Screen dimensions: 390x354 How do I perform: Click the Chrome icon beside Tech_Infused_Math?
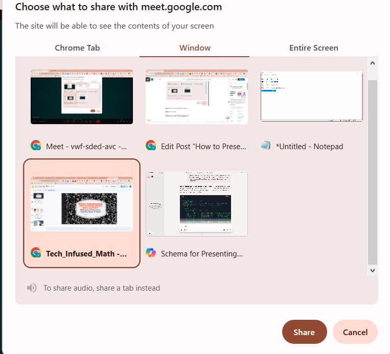(36, 253)
